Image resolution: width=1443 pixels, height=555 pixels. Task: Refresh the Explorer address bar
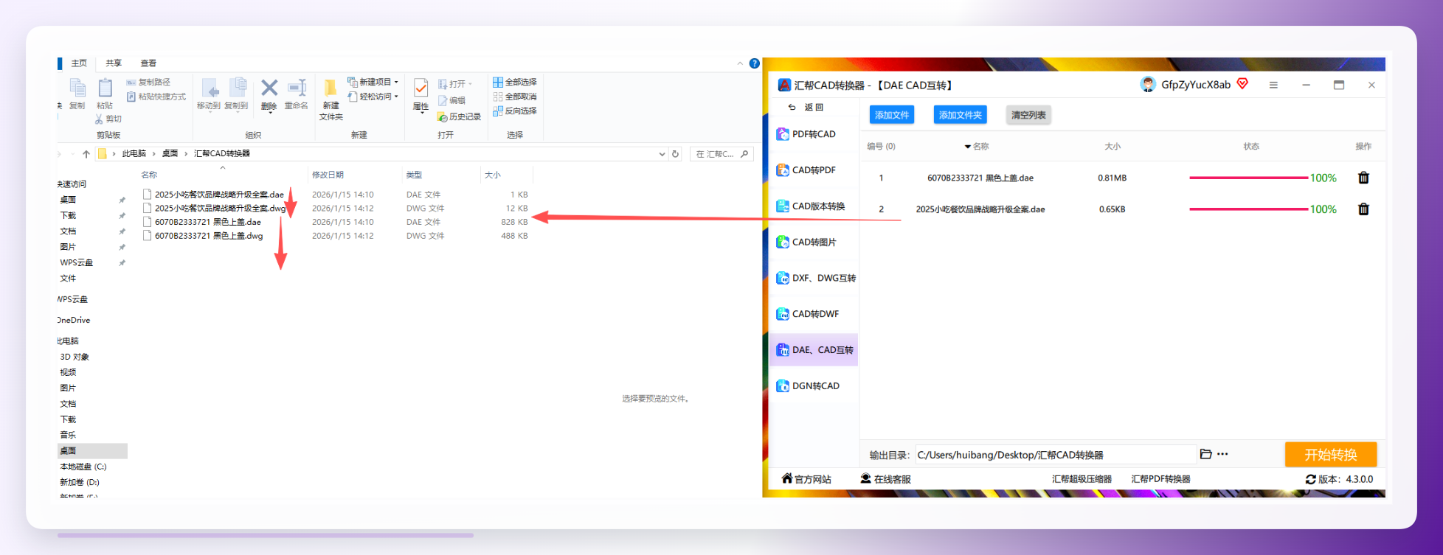(675, 154)
